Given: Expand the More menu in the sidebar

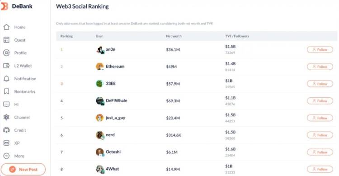Looking at the screenshot, I should click(x=6, y=156).
